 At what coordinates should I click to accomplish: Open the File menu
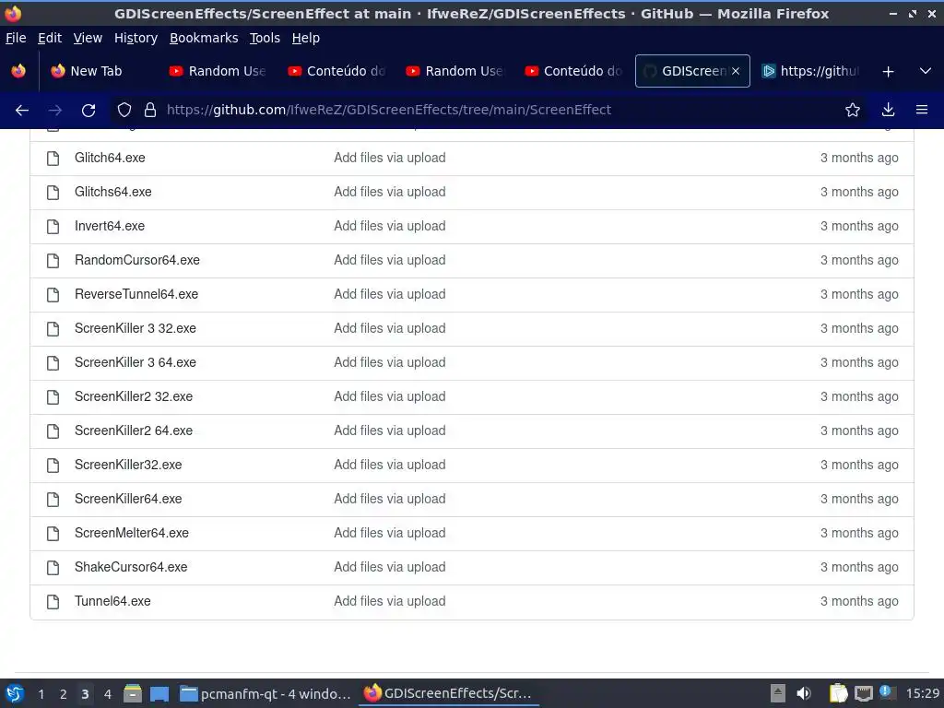16,38
